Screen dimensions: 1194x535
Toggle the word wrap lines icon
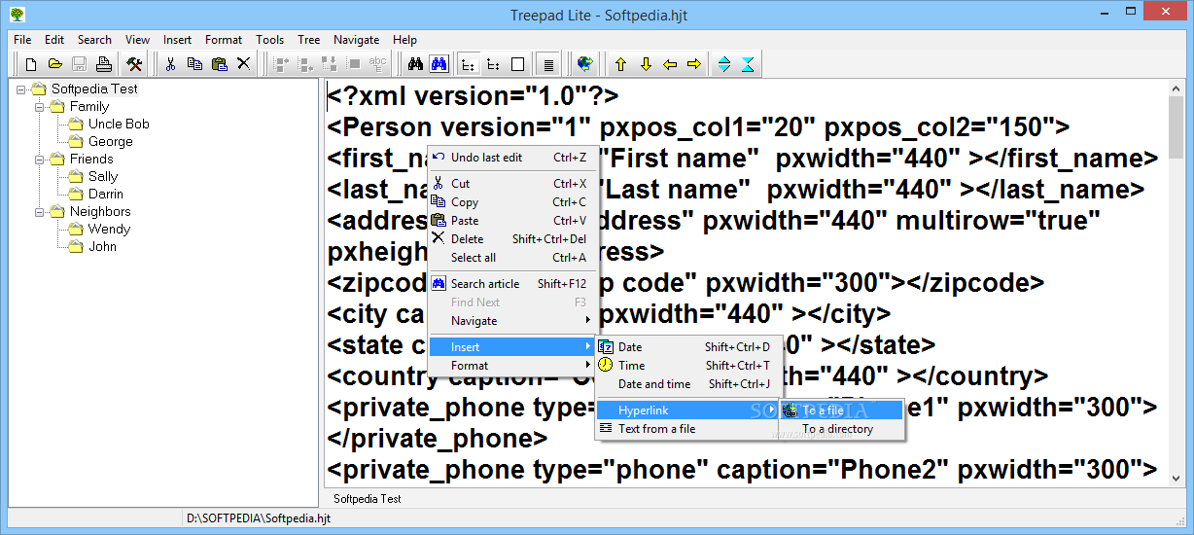548,64
